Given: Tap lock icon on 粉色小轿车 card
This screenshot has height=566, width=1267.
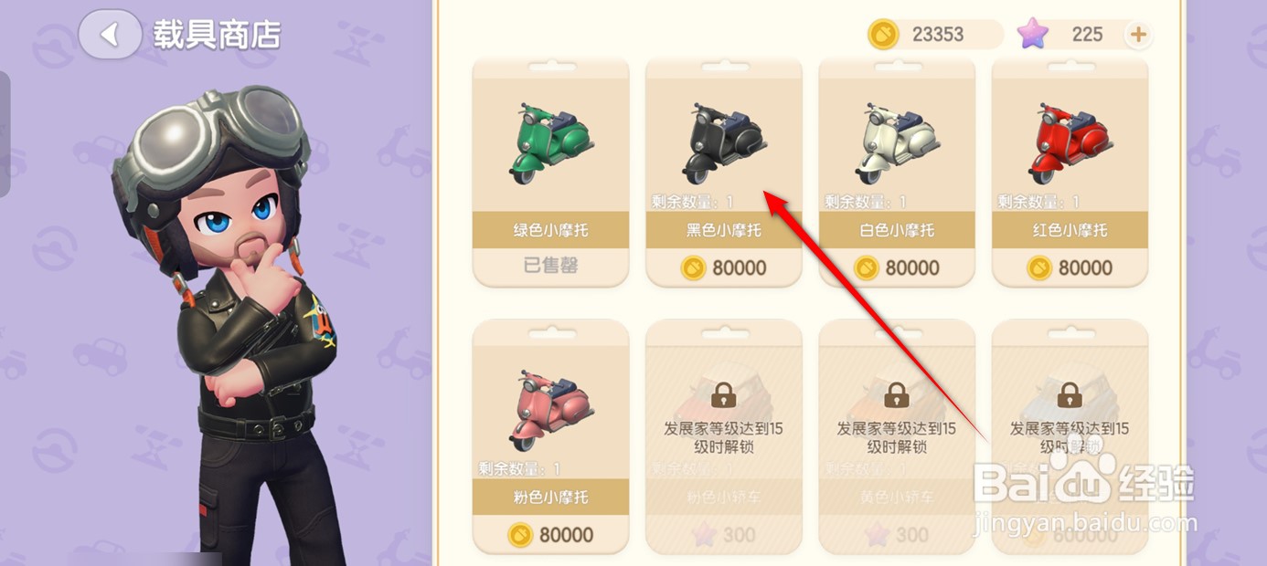Looking at the screenshot, I should (x=724, y=394).
